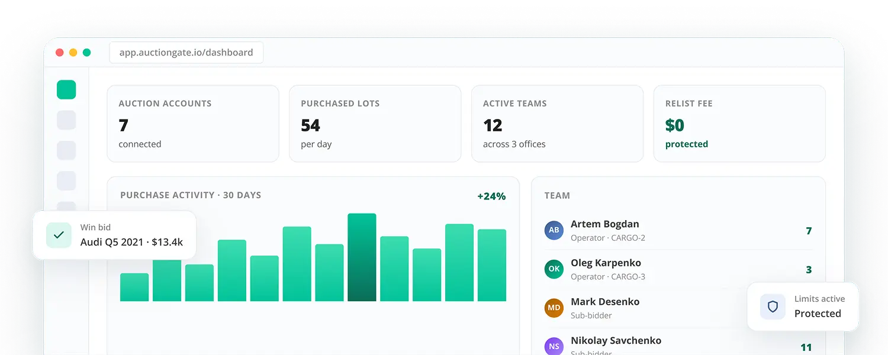
Task: Select the Nikolay Savchenko name
Action: point(616,341)
